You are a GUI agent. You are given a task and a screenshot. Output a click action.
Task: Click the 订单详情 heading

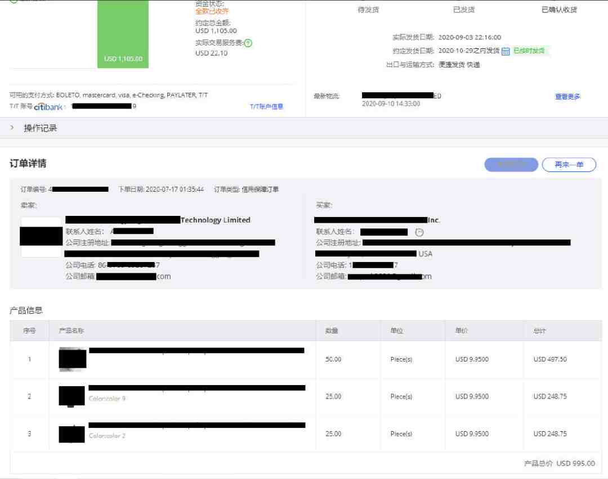pyautogui.click(x=28, y=164)
